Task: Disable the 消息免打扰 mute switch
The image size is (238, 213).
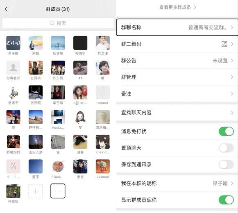Action: pyautogui.click(x=226, y=131)
